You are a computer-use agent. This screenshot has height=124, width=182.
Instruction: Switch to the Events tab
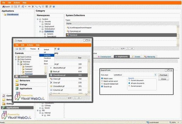click(x=136, y=57)
